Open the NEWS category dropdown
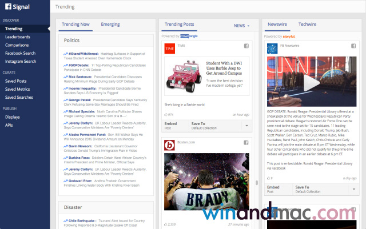The width and height of the screenshot is (366, 229). point(242,26)
